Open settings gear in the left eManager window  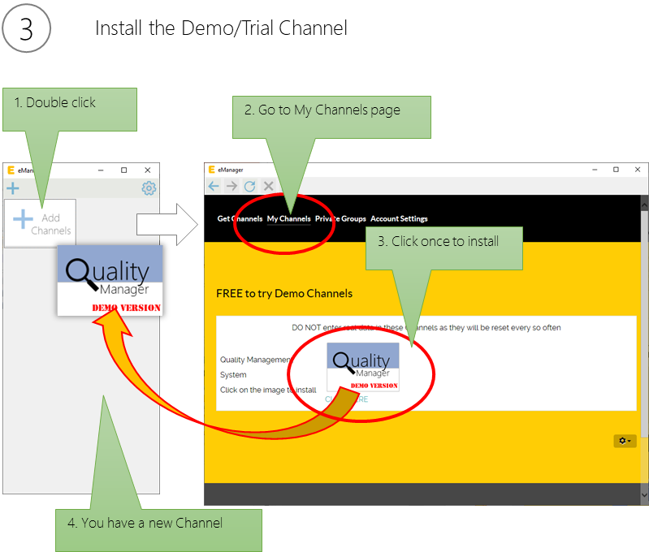[149, 188]
